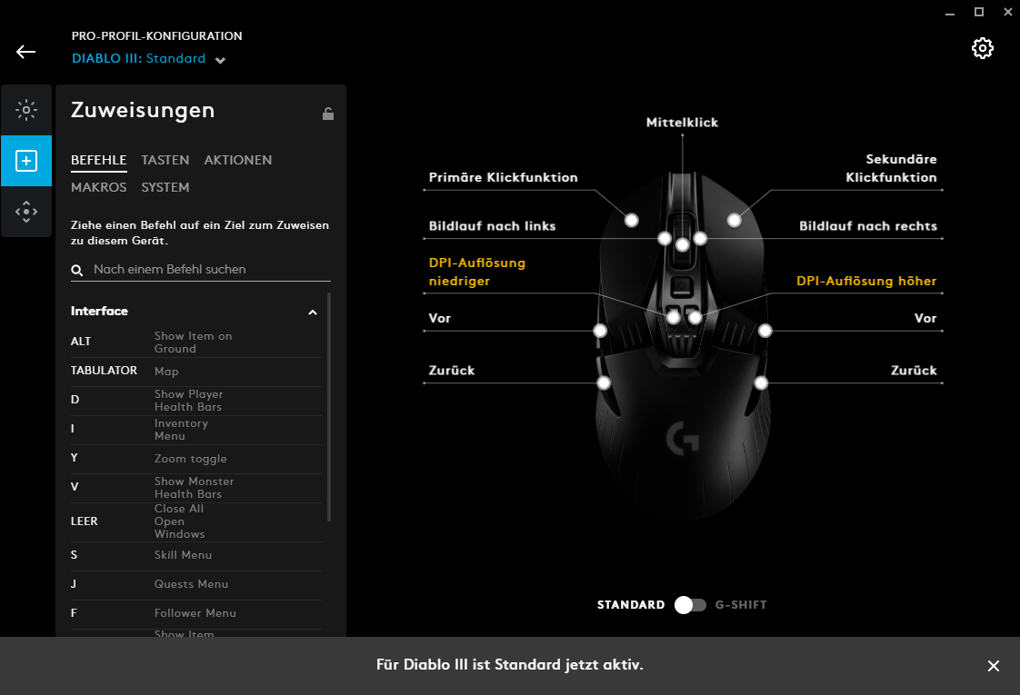Switch to the AKTIONEN tab
This screenshot has width=1020, height=695.
click(x=238, y=160)
